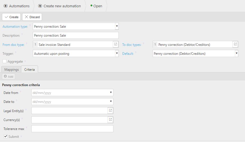Click help question mark beside Tolerance max
This screenshot has width=245, height=142.
click(x=26, y=127)
